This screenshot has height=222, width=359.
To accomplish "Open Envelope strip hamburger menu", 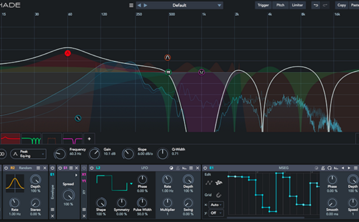I will click(x=52, y=210).
